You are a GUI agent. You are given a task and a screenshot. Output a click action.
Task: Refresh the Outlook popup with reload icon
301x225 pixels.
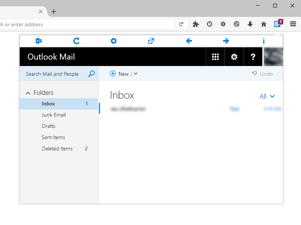[x=76, y=41]
